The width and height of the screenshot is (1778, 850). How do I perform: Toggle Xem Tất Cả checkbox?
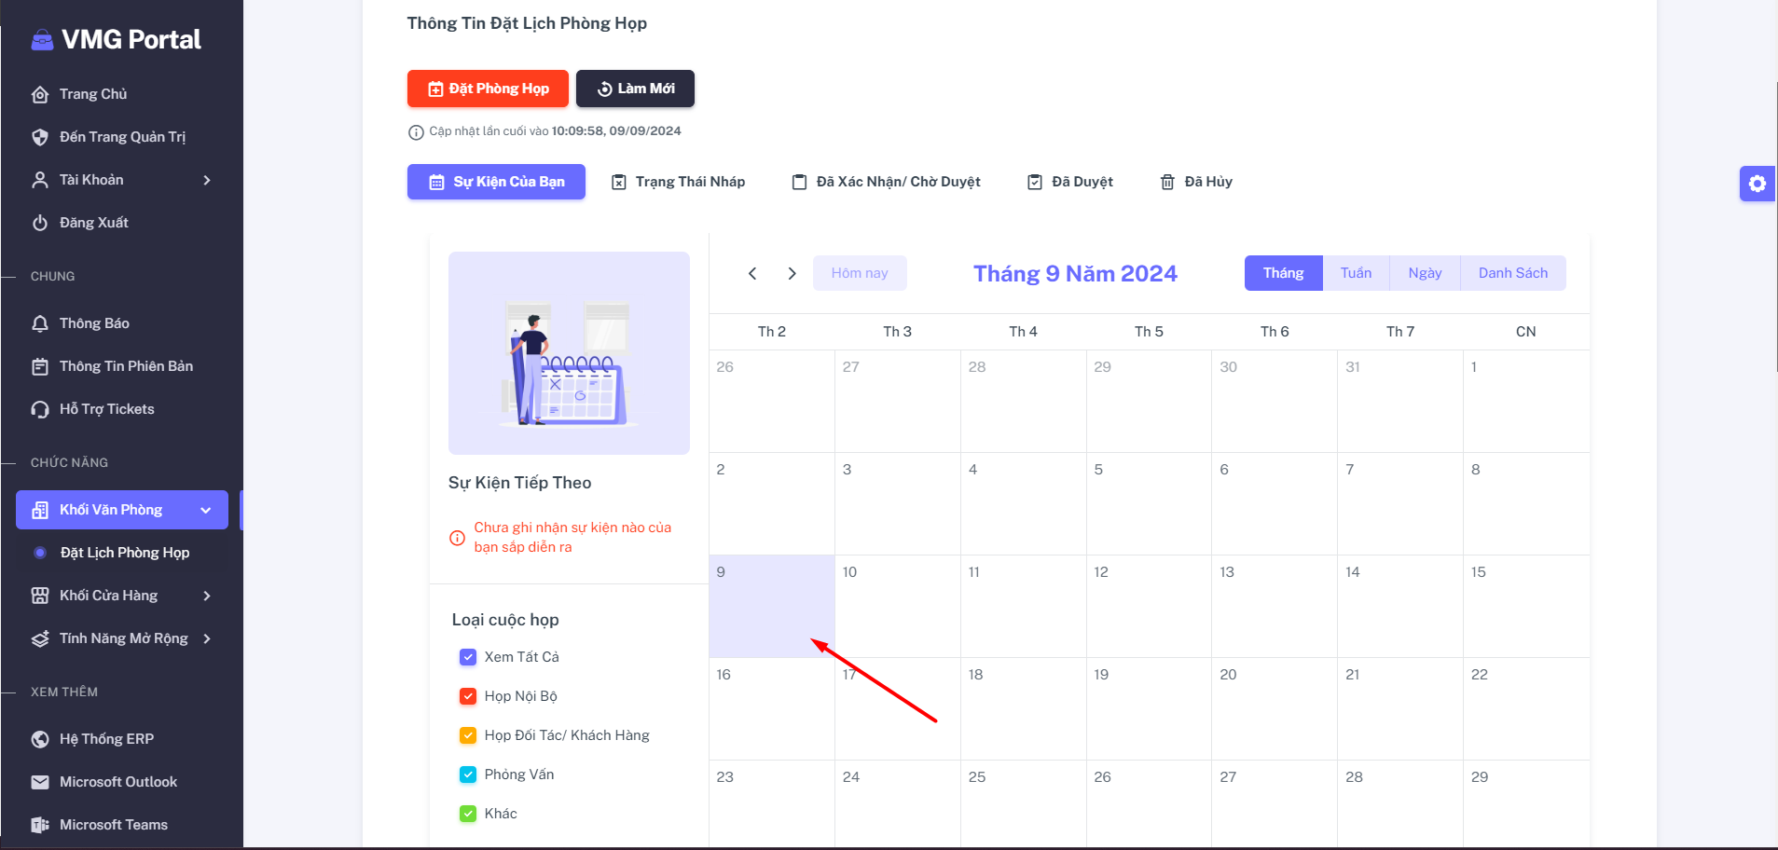tap(468, 657)
